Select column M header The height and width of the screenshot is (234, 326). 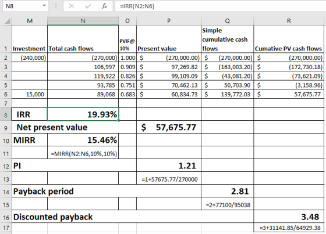pos(30,21)
